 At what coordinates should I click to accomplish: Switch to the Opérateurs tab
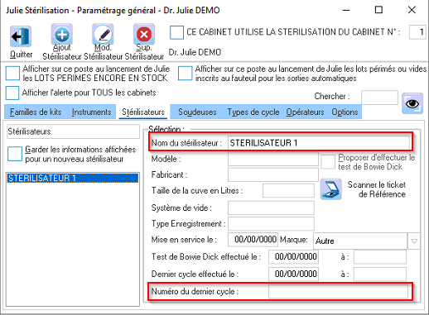click(x=305, y=112)
